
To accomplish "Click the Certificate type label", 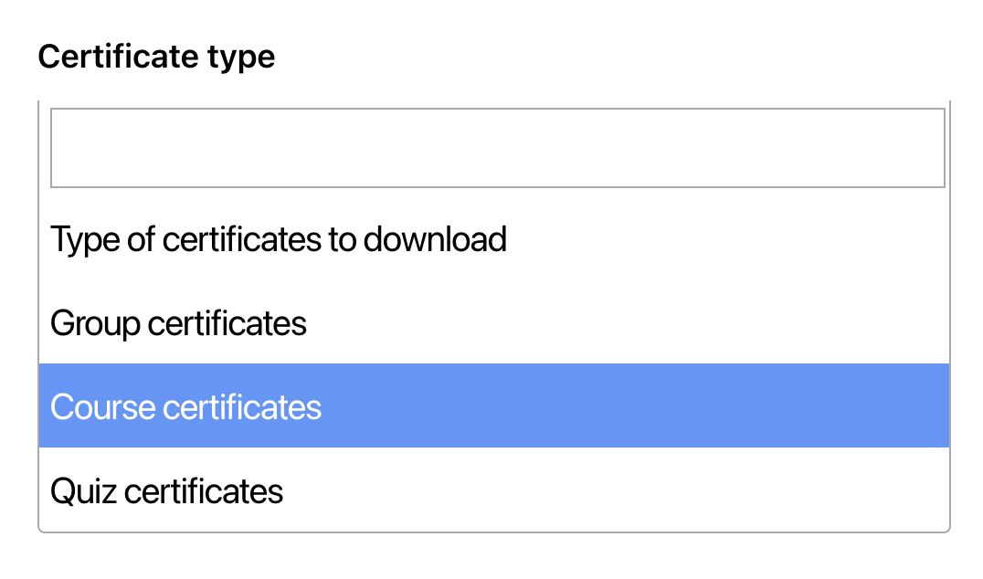I will click(x=156, y=57).
